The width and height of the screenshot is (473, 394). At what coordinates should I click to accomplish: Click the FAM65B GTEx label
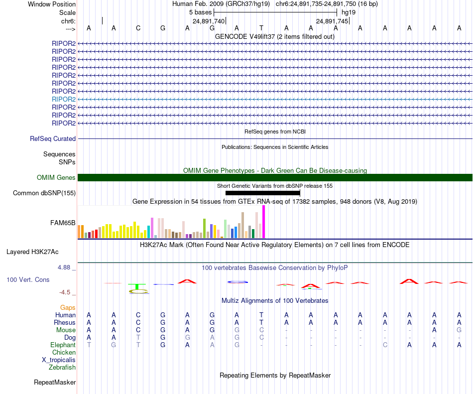[63, 223]
